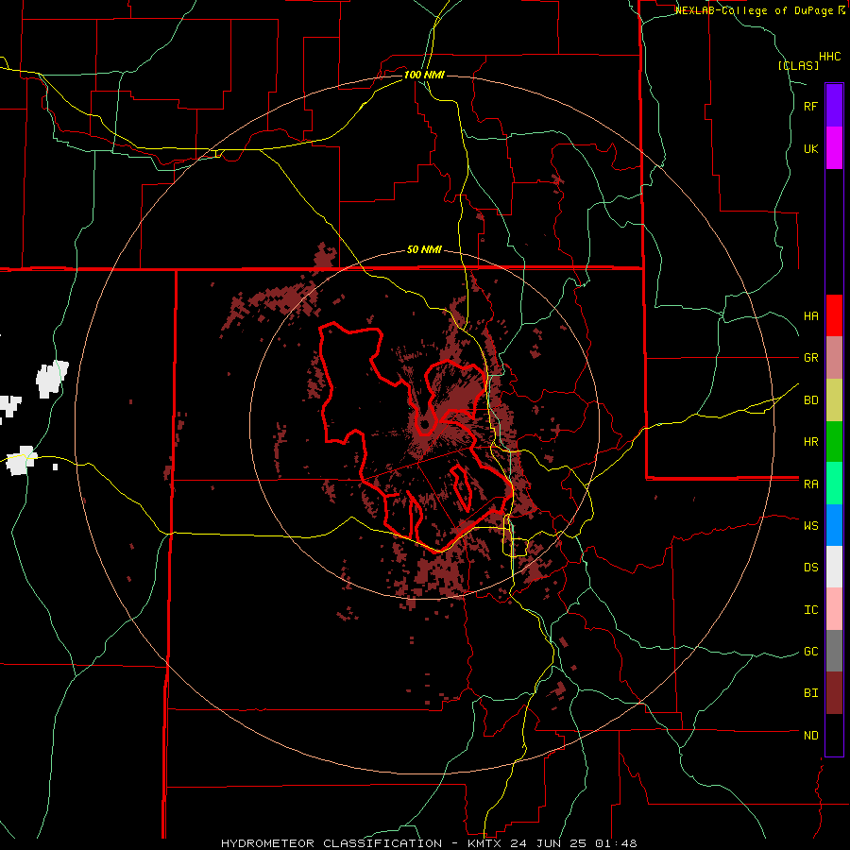
Task: Click the NEXLAB-College of DuPage credit text
Action: pos(756,10)
